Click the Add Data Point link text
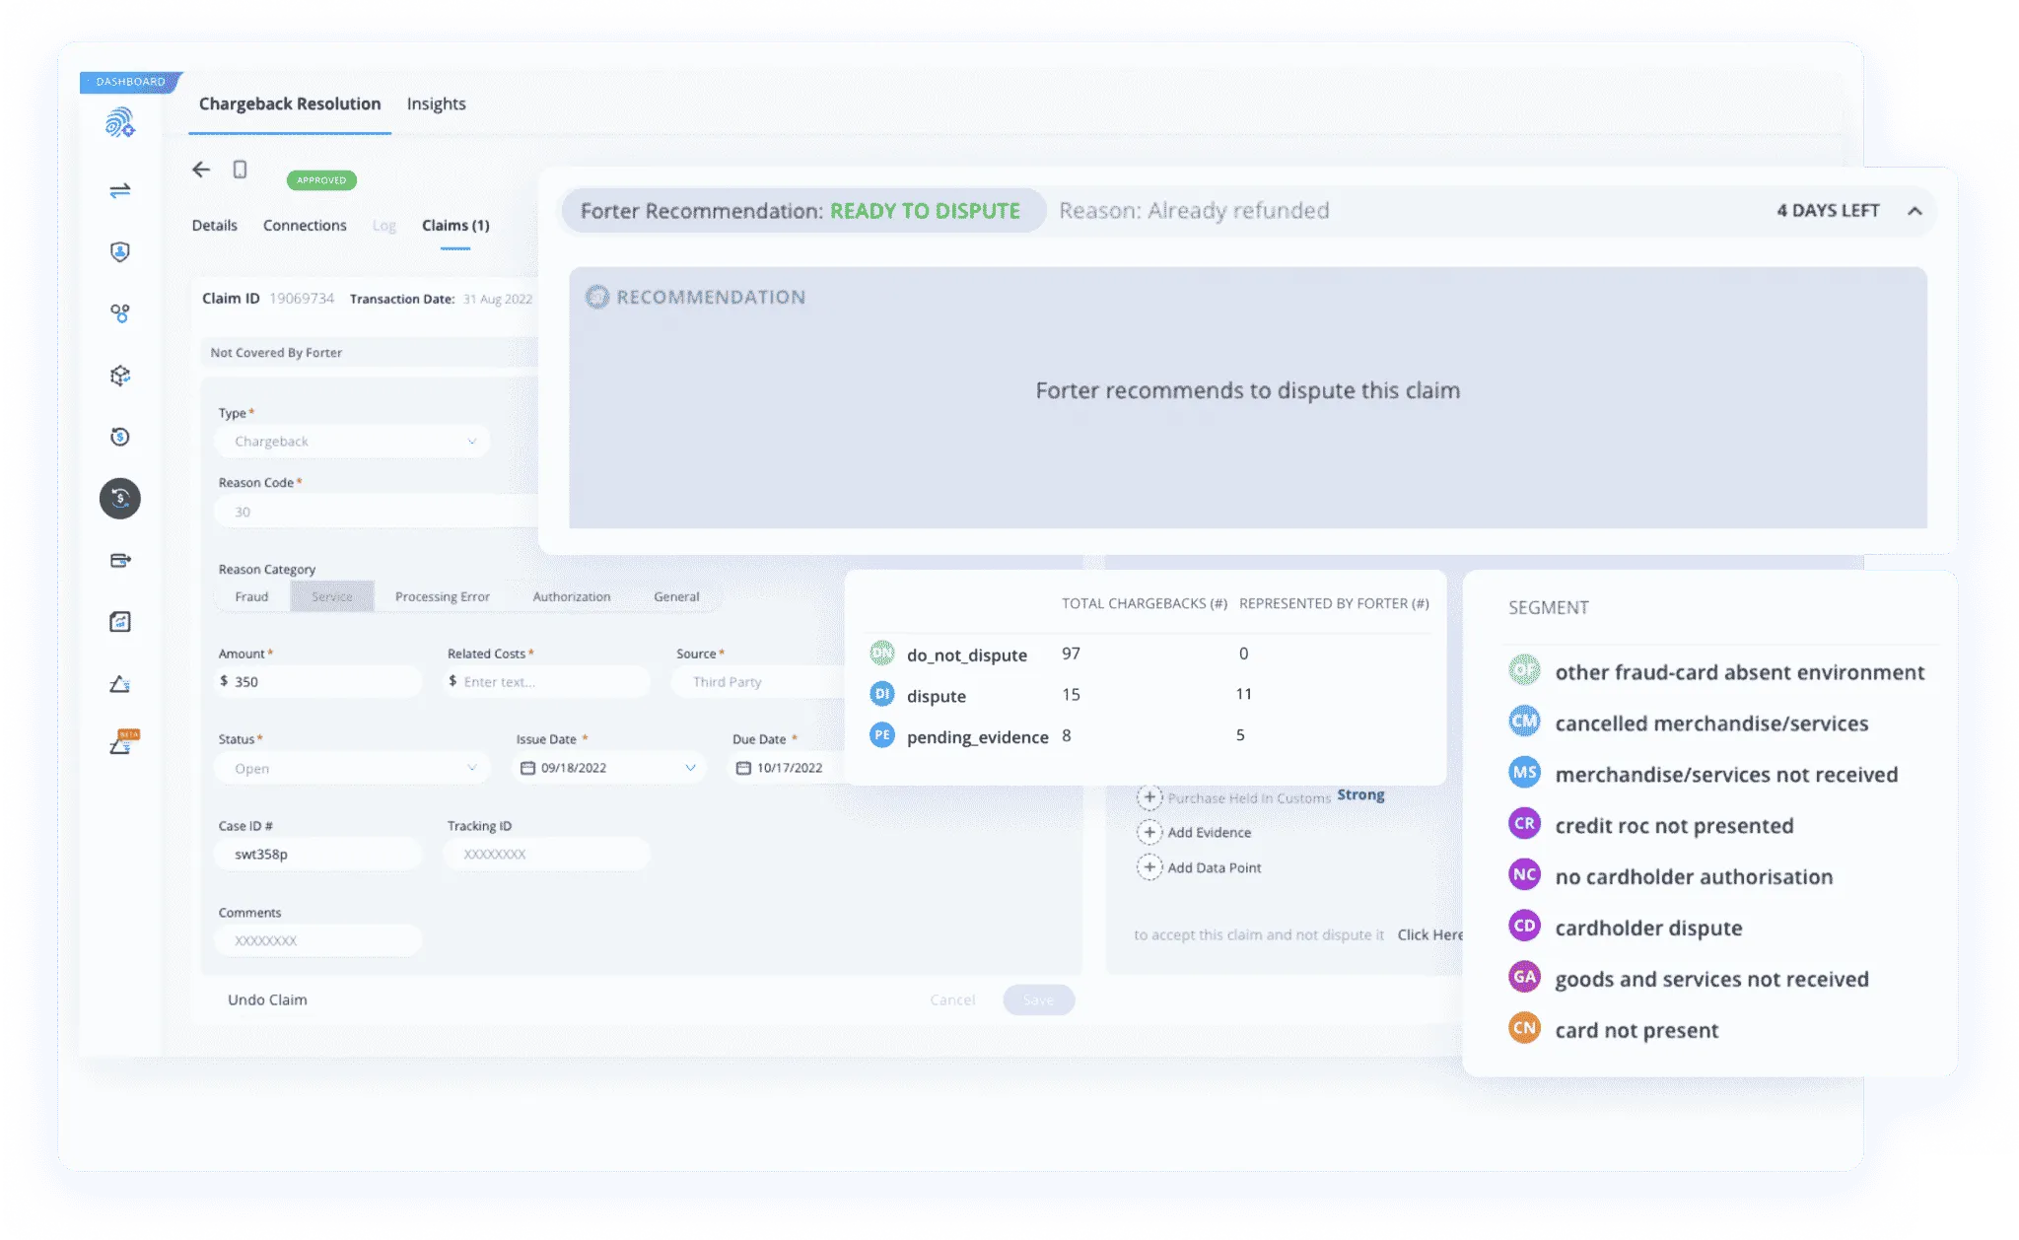The width and height of the screenshot is (2019, 1240). click(x=1215, y=867)
